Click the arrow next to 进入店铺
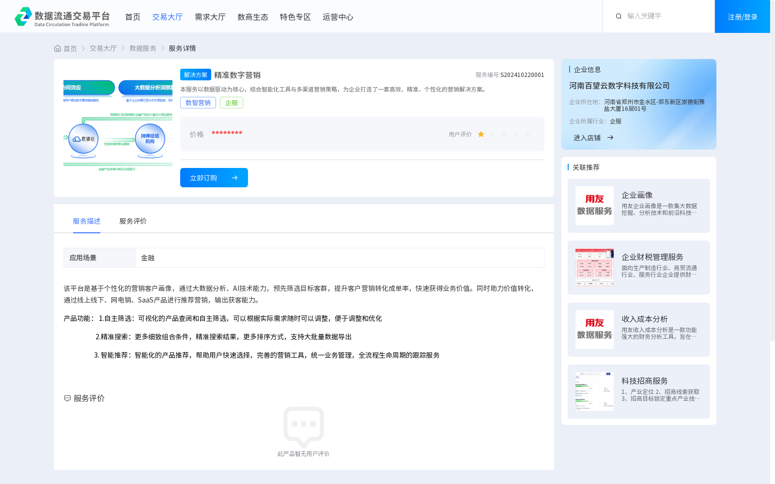Screen dimensions: 775x484 point(610,138)
